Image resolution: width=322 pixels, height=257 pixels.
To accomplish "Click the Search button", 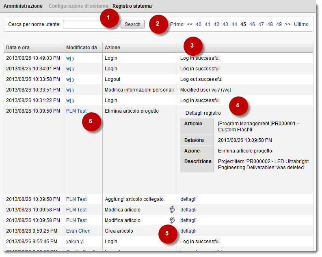I will (x=132, y=24).
